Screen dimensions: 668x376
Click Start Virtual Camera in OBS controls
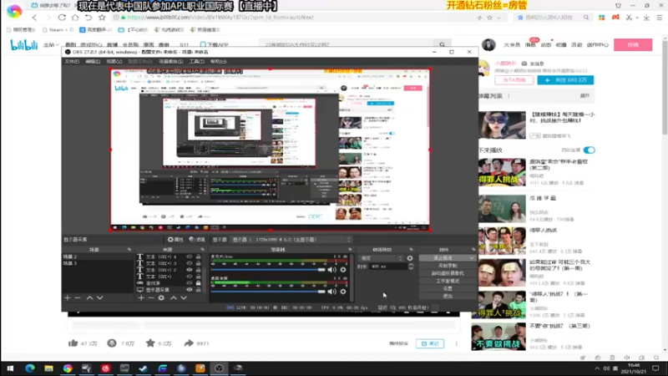[448, 273]
